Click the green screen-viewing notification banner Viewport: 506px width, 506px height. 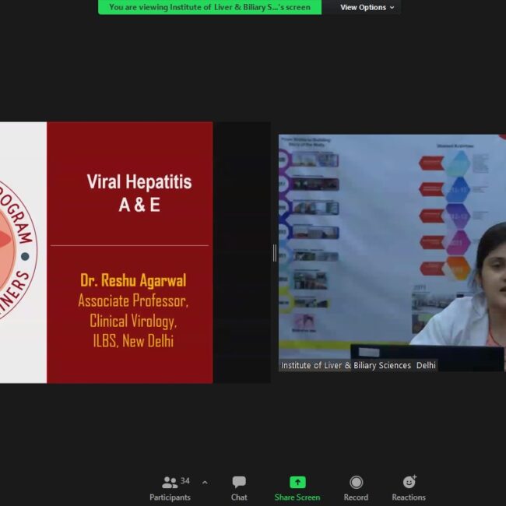[209, 8]
